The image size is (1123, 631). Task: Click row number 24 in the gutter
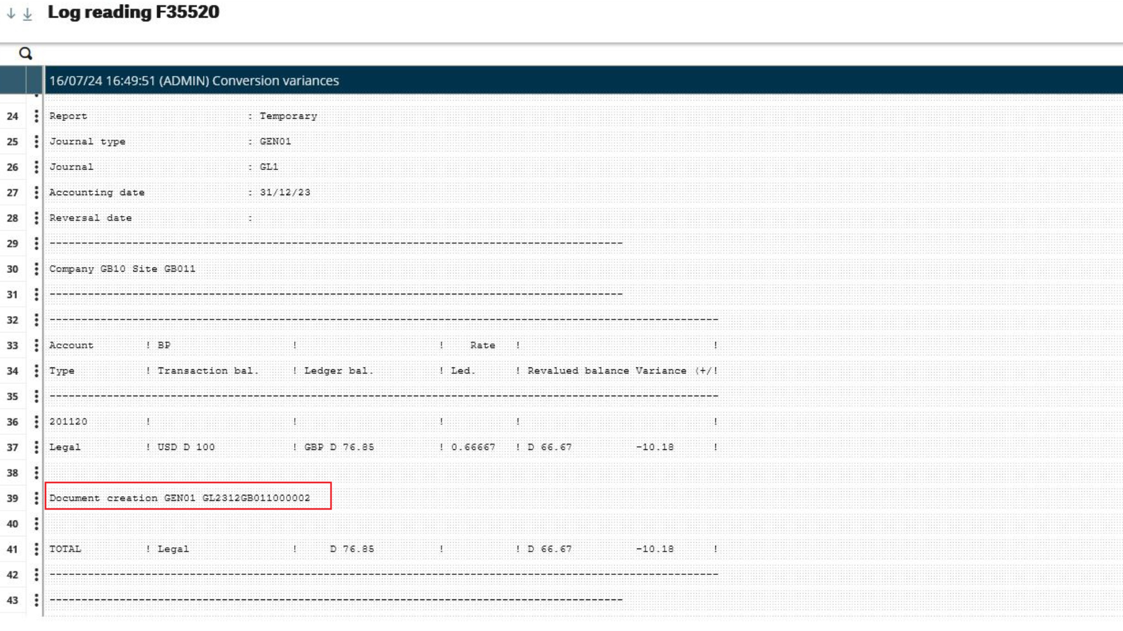[12, 116]
